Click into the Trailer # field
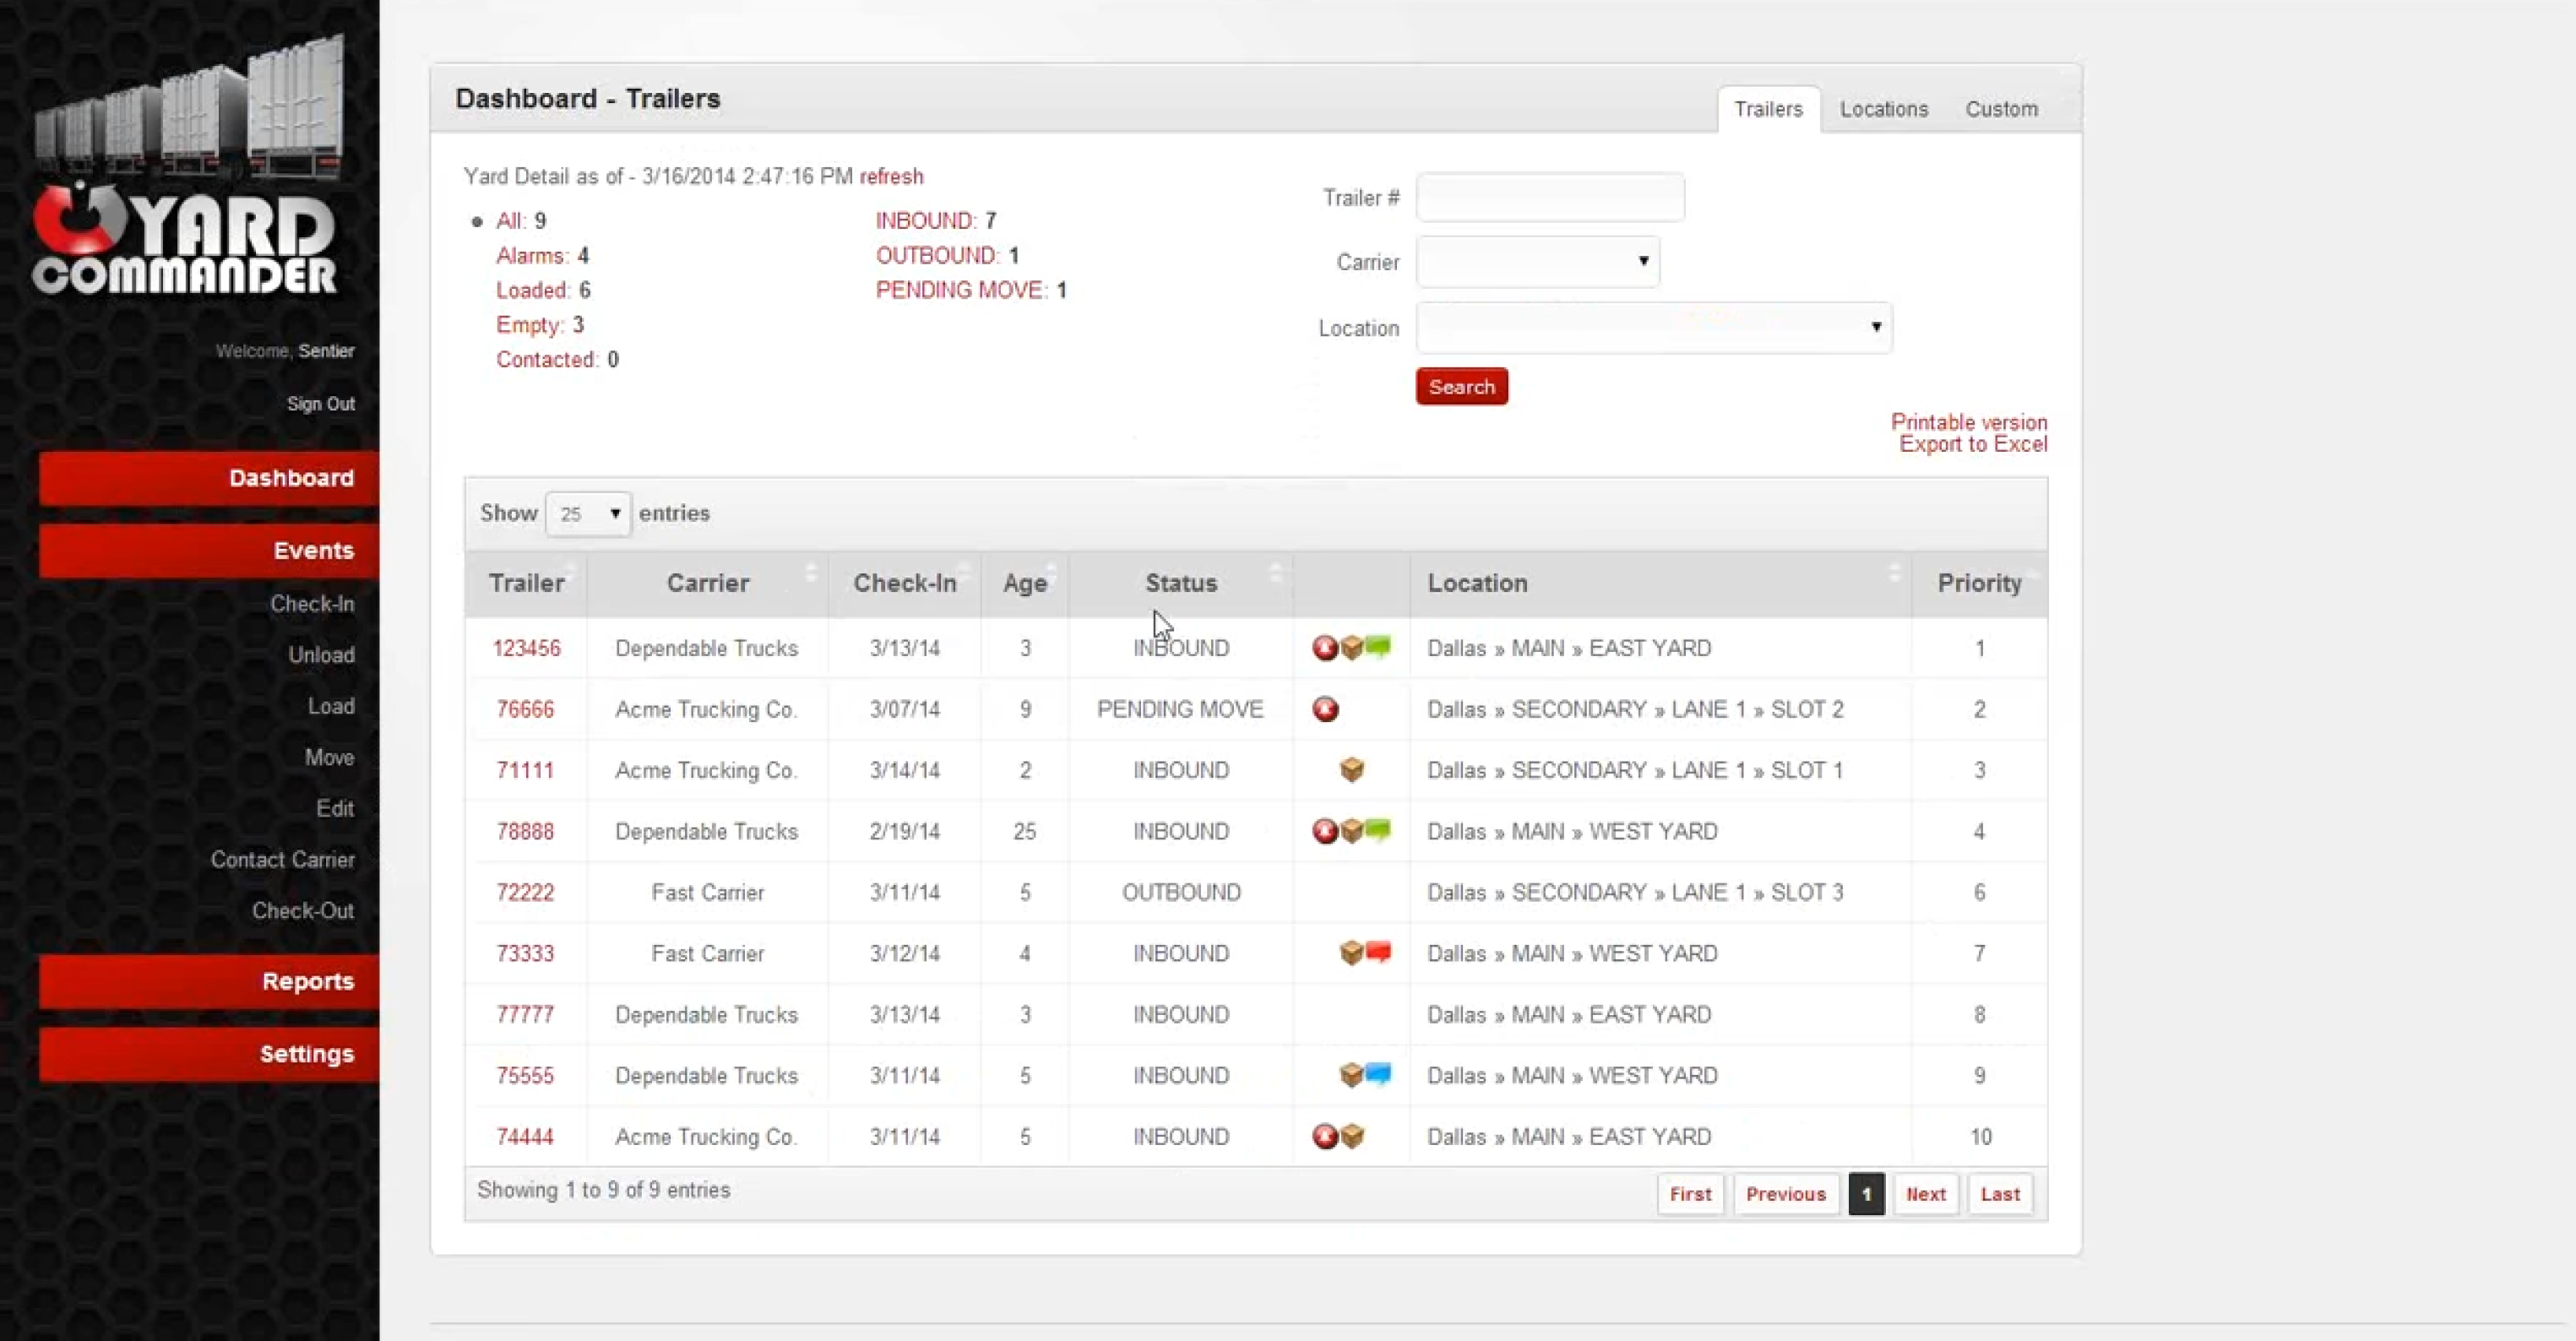The image size is (2576, 1341). tap(1550, 198)
